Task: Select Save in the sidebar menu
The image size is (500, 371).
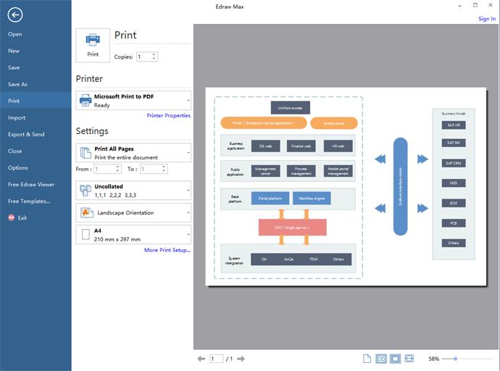Action: (x=14, y=67)
